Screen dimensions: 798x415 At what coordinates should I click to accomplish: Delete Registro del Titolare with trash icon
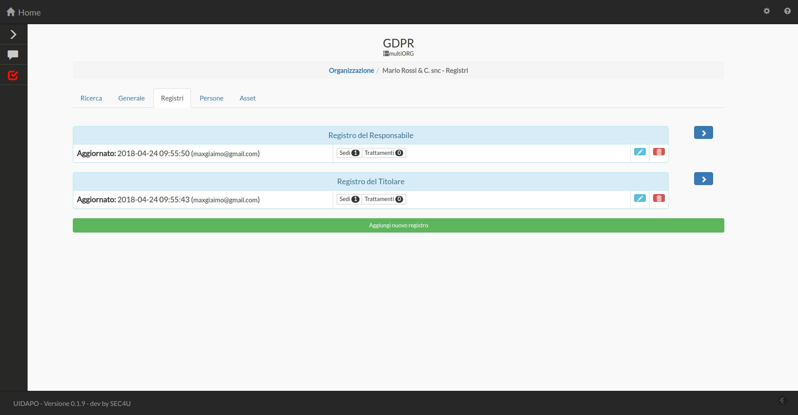659,198
